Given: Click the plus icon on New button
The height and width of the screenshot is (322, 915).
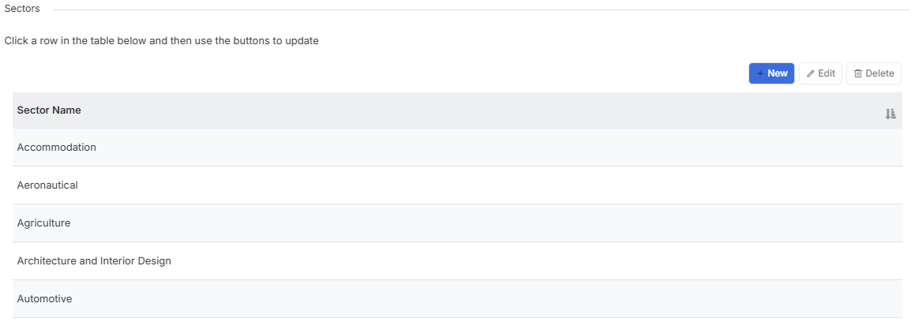Looking at the screenshot, I should (x=759, y=73).
